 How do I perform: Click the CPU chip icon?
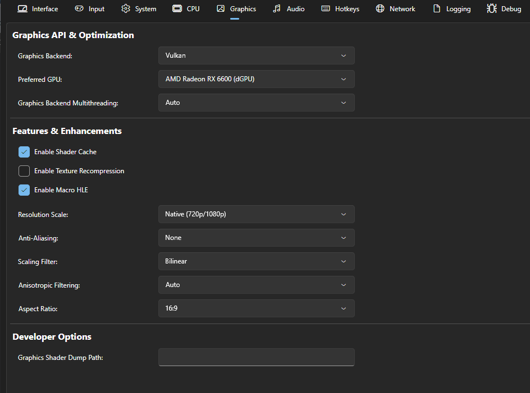[x=177, y=8]
